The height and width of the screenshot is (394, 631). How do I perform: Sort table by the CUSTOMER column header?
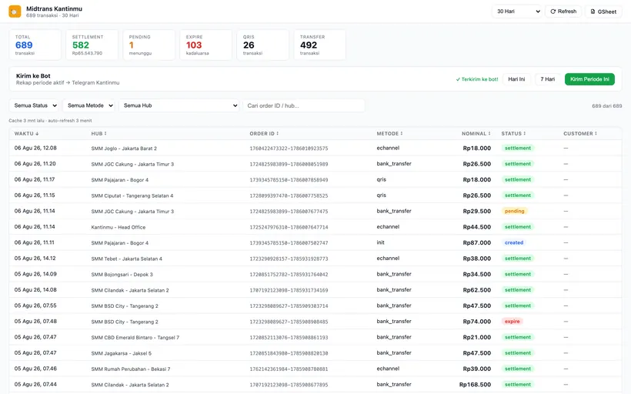point(580,134)
